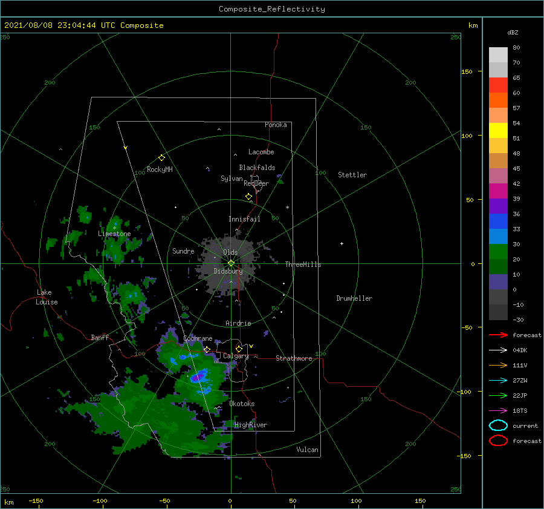This screenshot has height=509, width=544.
Task: Click the Vulcan label
Action: (307, 450)
